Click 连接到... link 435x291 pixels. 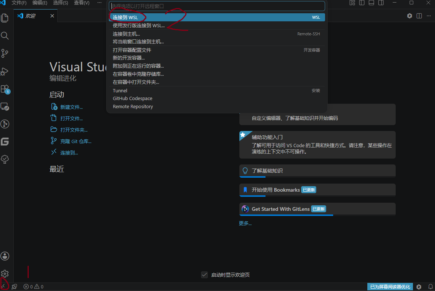69,153
